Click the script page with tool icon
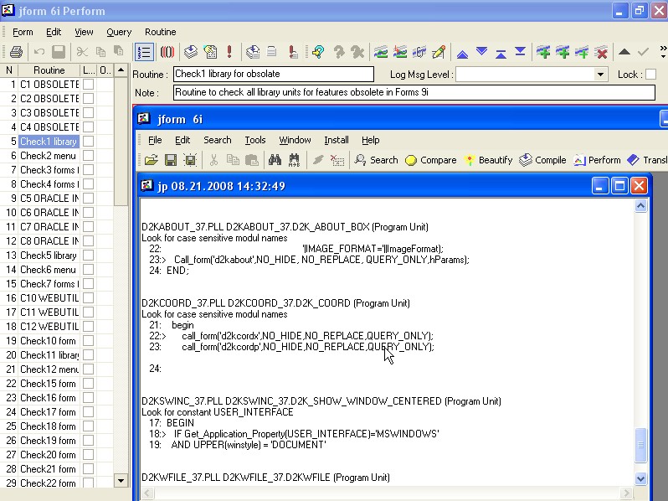Screen dimensions: 668x501 (x=210, y=52)
